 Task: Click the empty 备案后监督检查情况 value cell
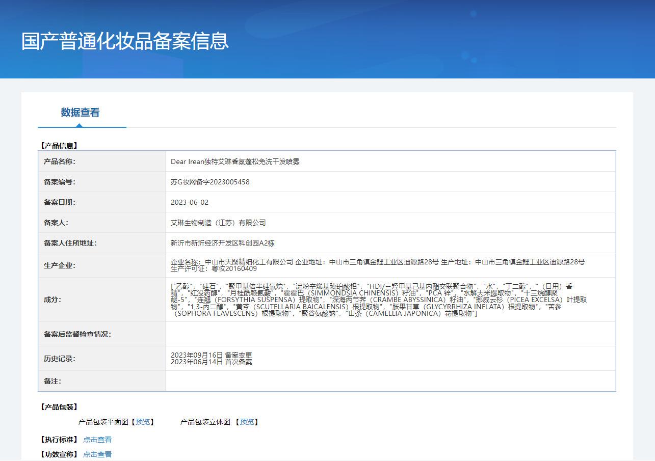(x=390, y=334)
